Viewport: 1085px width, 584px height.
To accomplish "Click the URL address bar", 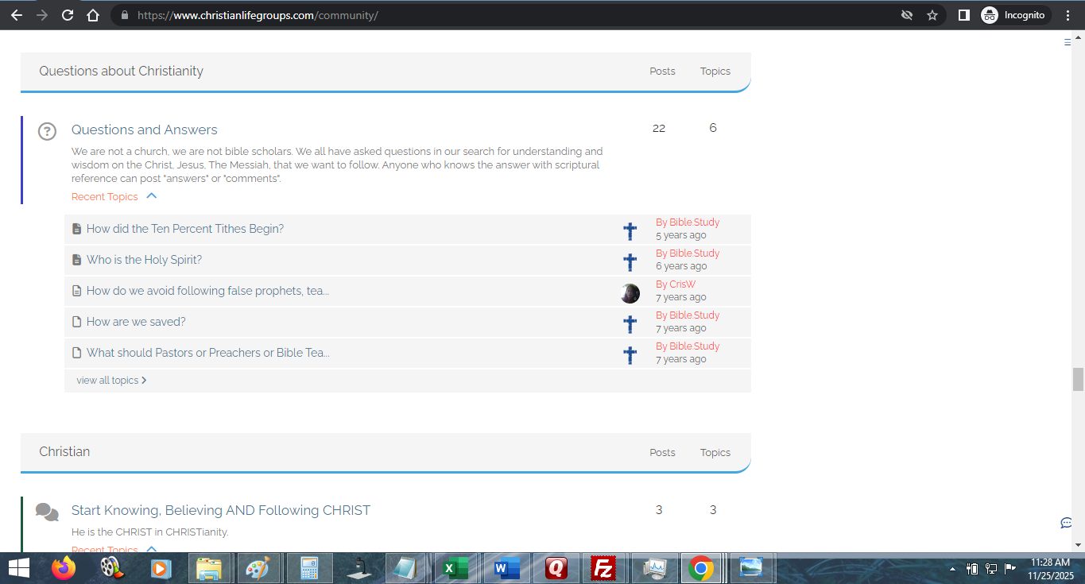I will pos(509,15).
